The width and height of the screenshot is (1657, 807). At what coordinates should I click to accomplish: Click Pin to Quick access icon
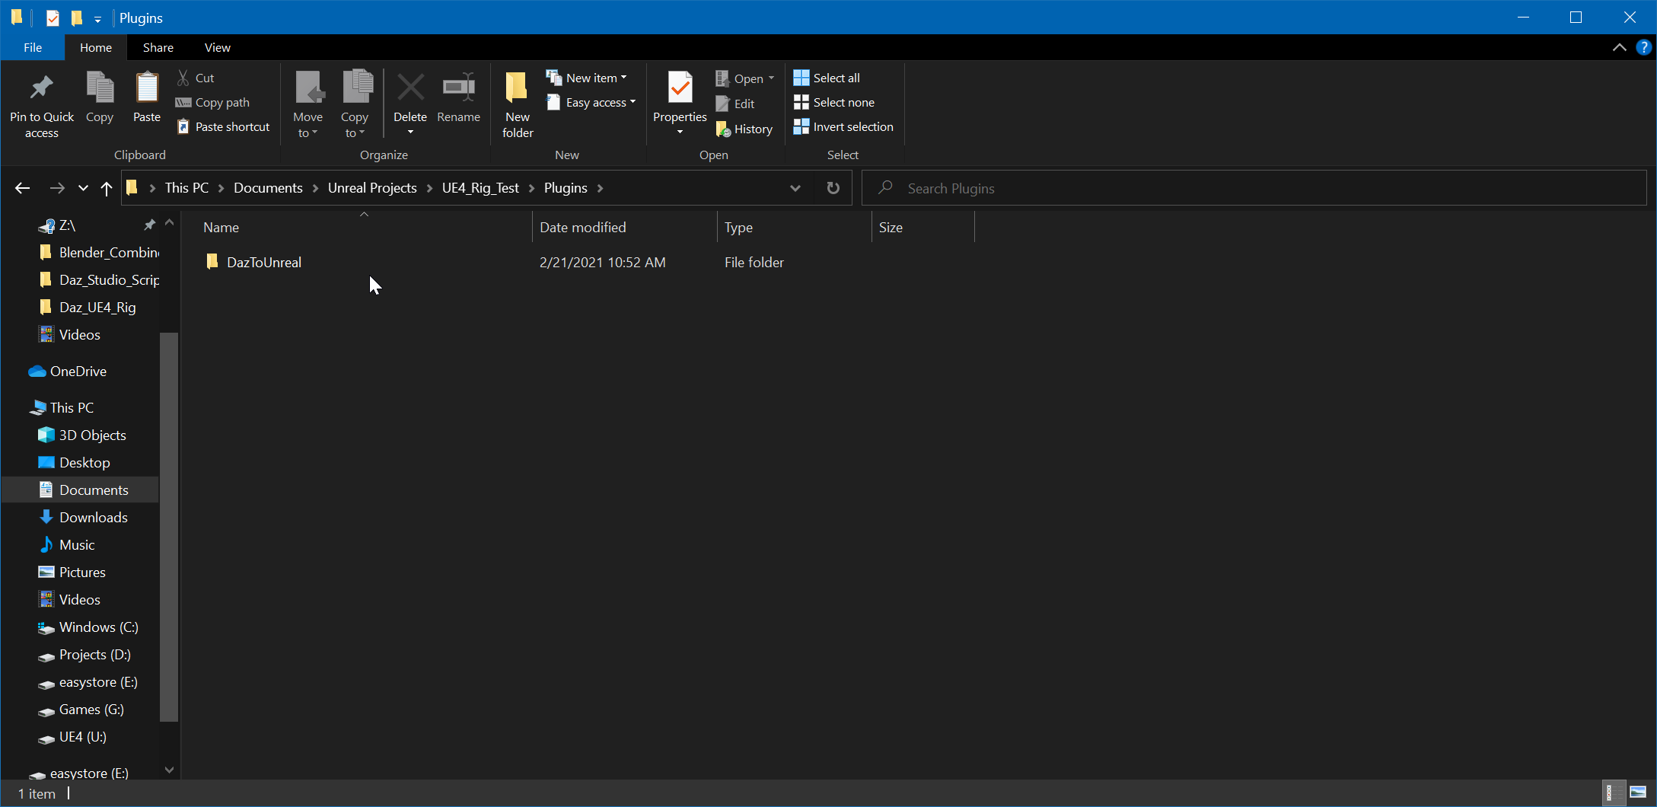[42, 89]
